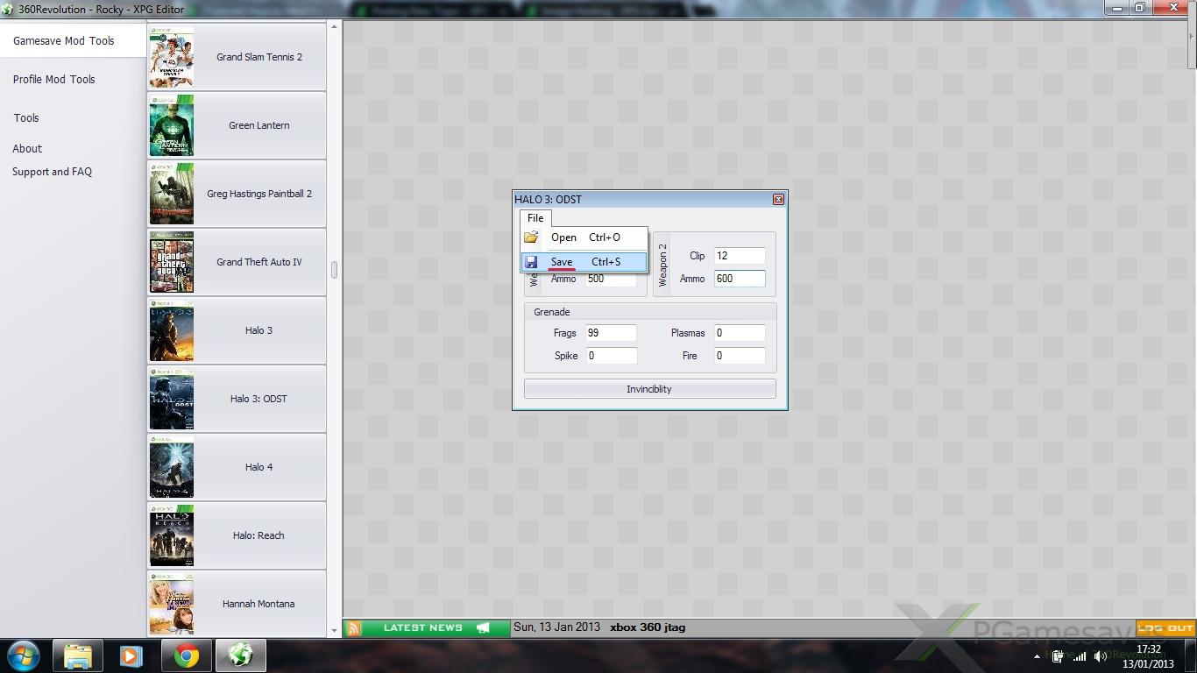Image resolution: width=1197 pixels, height=673 pixels.
Task: Close the HALO 3: ODST editor dialog
Action: pos(778,200)
